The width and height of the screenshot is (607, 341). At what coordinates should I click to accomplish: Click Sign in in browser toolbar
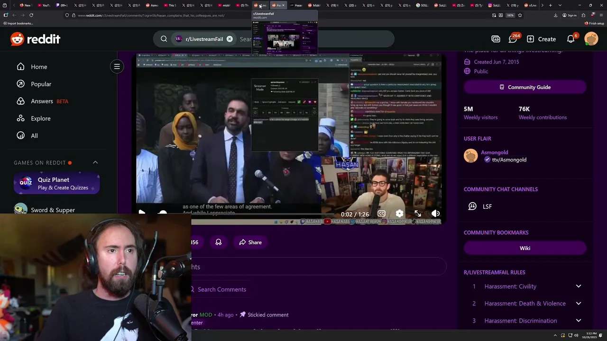(569, 15)
